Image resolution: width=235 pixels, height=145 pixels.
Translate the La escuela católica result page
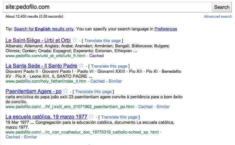point(118,117)
